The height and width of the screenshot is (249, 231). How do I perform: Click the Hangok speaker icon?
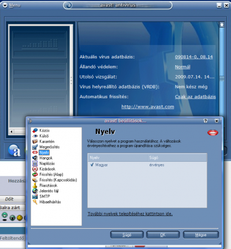click(35, 158)
